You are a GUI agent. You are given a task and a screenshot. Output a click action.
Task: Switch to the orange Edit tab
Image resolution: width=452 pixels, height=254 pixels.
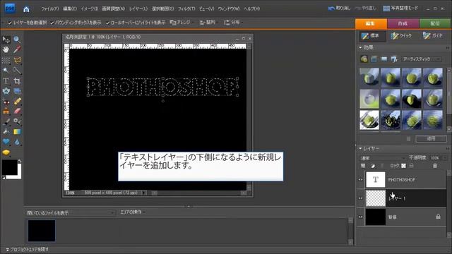(371, 23)
